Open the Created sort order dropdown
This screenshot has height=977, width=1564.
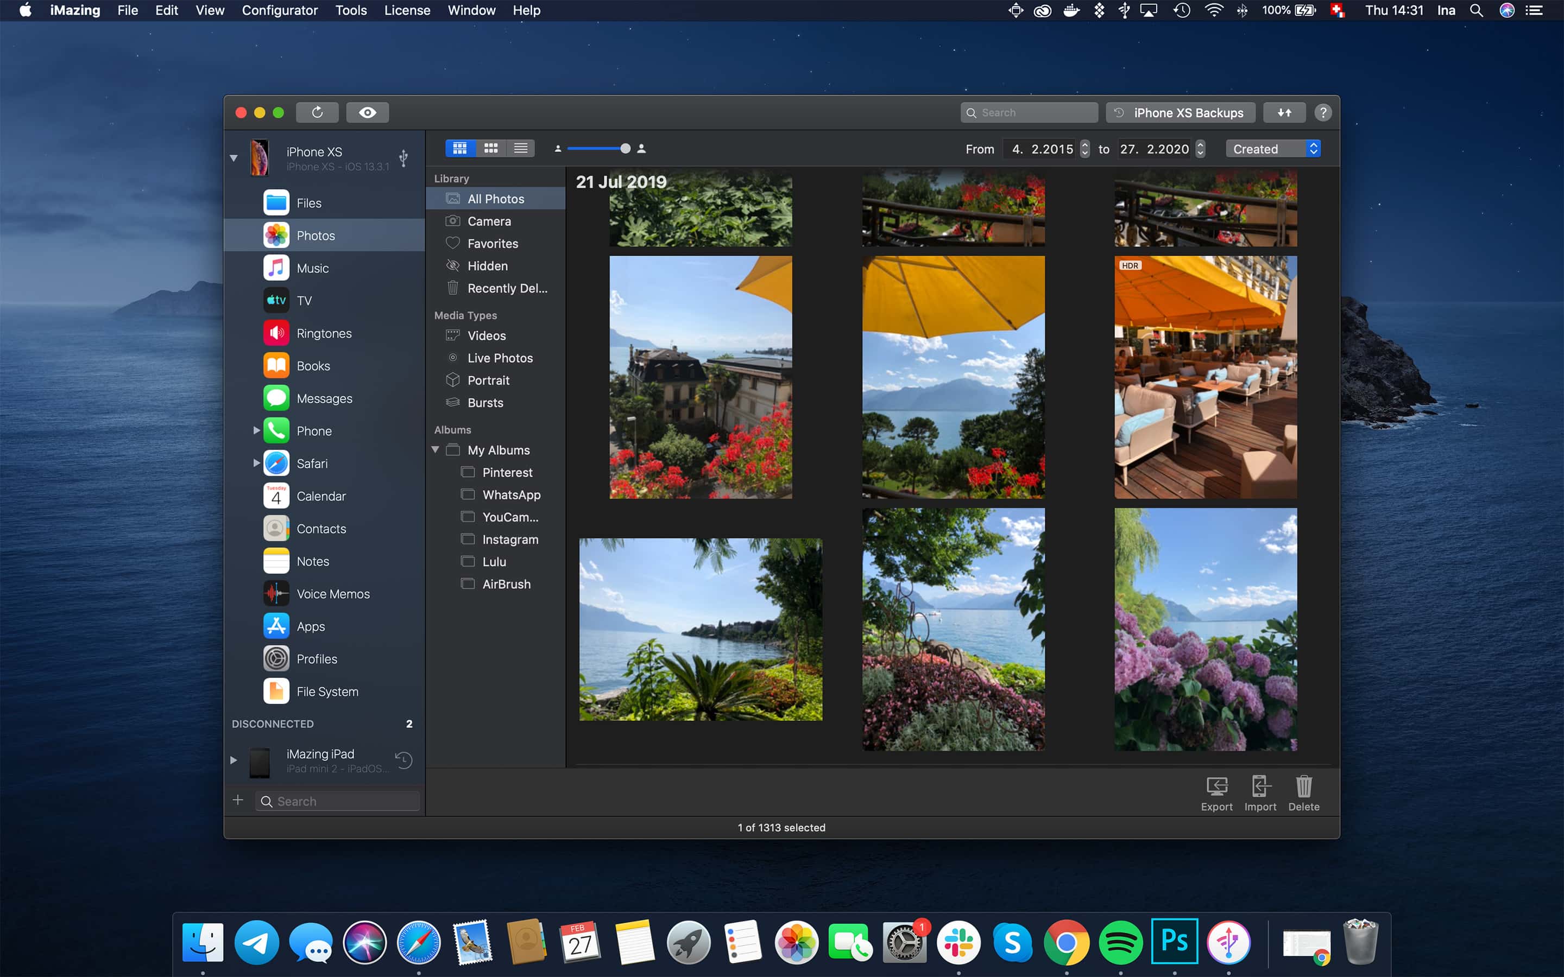click(1272, 148)
